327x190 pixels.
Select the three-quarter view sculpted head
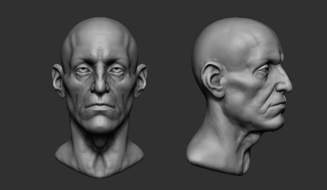[x=239, y=96]
